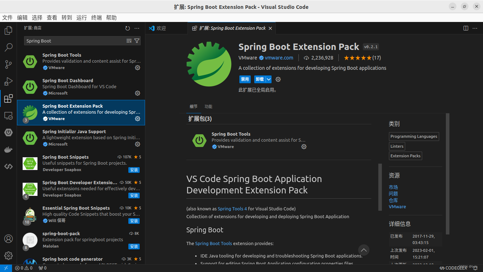
Task: Open the 编辑 (Edit) menu
Action: 22,18
